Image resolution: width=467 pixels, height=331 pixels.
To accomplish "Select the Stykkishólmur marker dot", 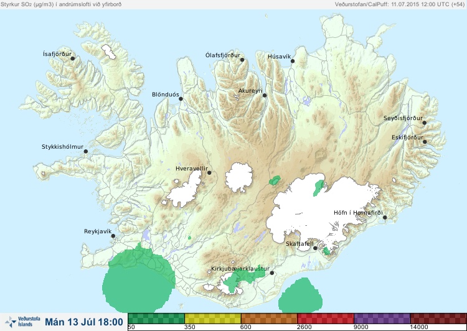I will (86, 152).
